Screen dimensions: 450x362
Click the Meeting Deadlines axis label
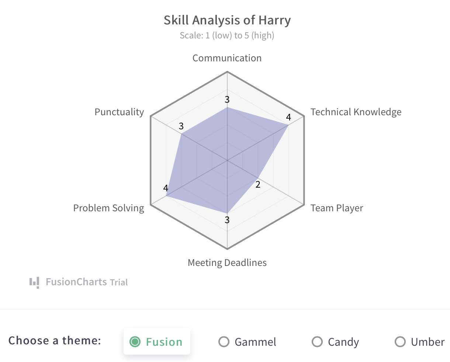point(227,263)
